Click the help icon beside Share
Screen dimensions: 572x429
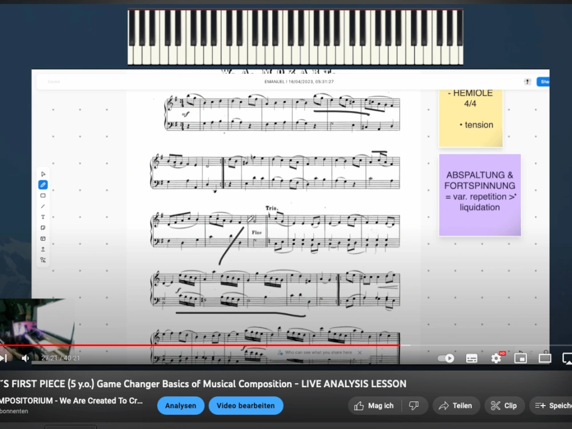coord(527,82)
